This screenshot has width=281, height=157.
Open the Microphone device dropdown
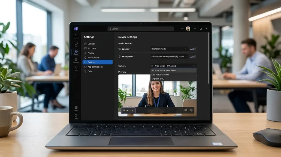pyautogui.click(x=169, y=57)
